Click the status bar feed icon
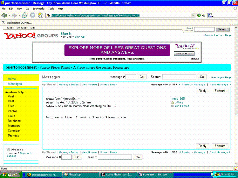The width and height of the screenshot is (238, 178). 235,168
